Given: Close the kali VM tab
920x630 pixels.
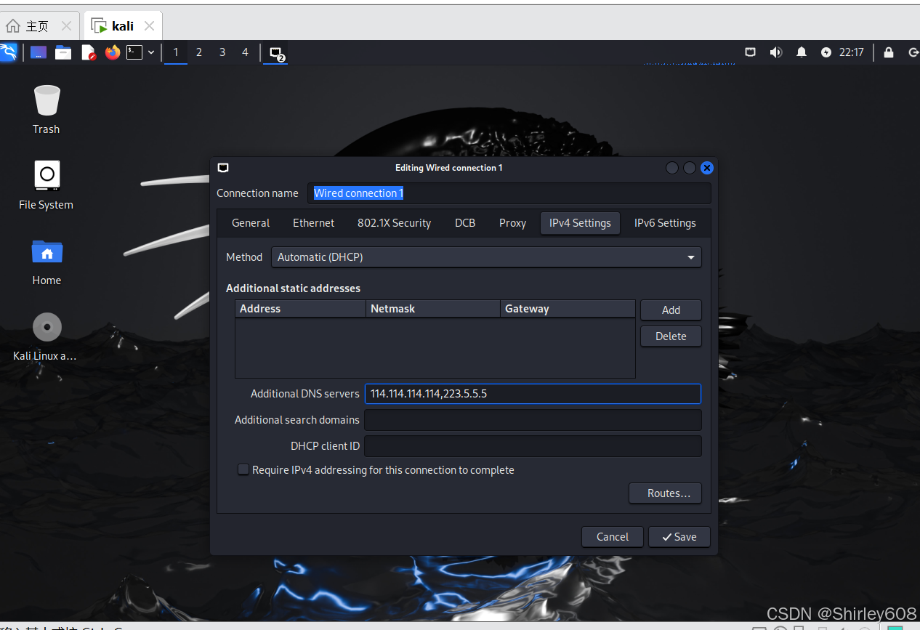Looking at the screenshot, I should tap(149, 26).
